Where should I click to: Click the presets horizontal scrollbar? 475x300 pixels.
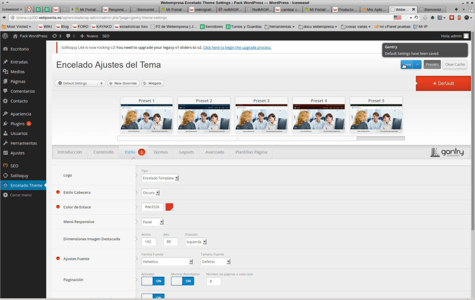(237, 138)
